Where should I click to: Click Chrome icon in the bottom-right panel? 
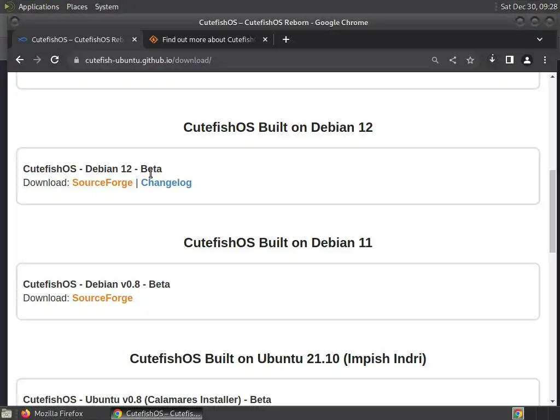pos(518,413)
